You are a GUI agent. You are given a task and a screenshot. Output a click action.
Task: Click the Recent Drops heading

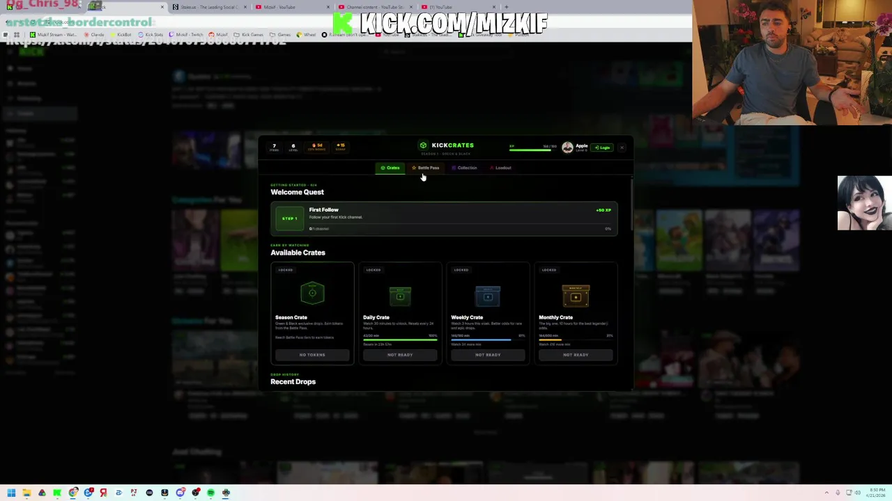pos(293,382)
